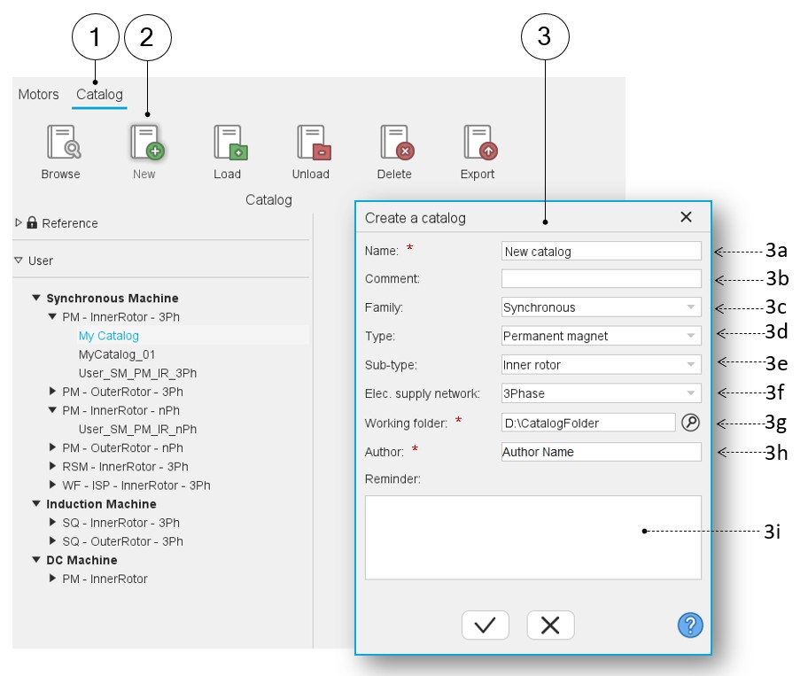808x676 pixels.
Task: Click the Export catalog icon
Action: (x=480, y=142)
